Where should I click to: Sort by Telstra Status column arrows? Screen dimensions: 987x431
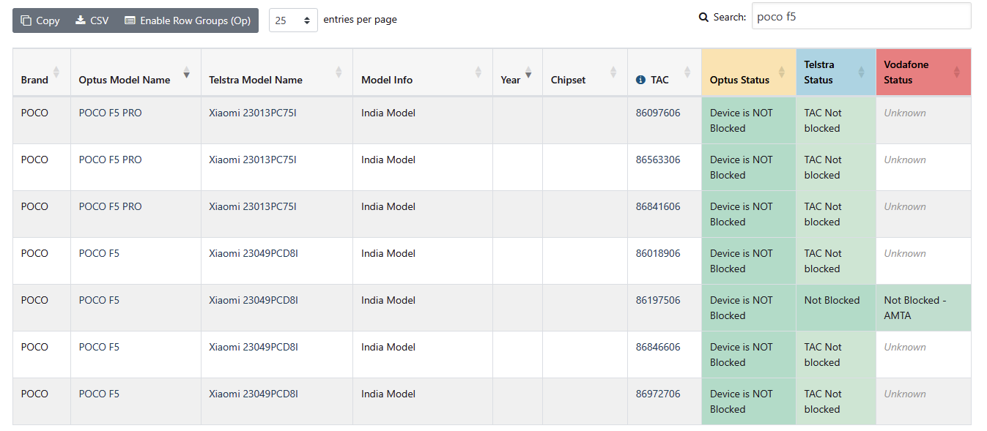[862, 72]
